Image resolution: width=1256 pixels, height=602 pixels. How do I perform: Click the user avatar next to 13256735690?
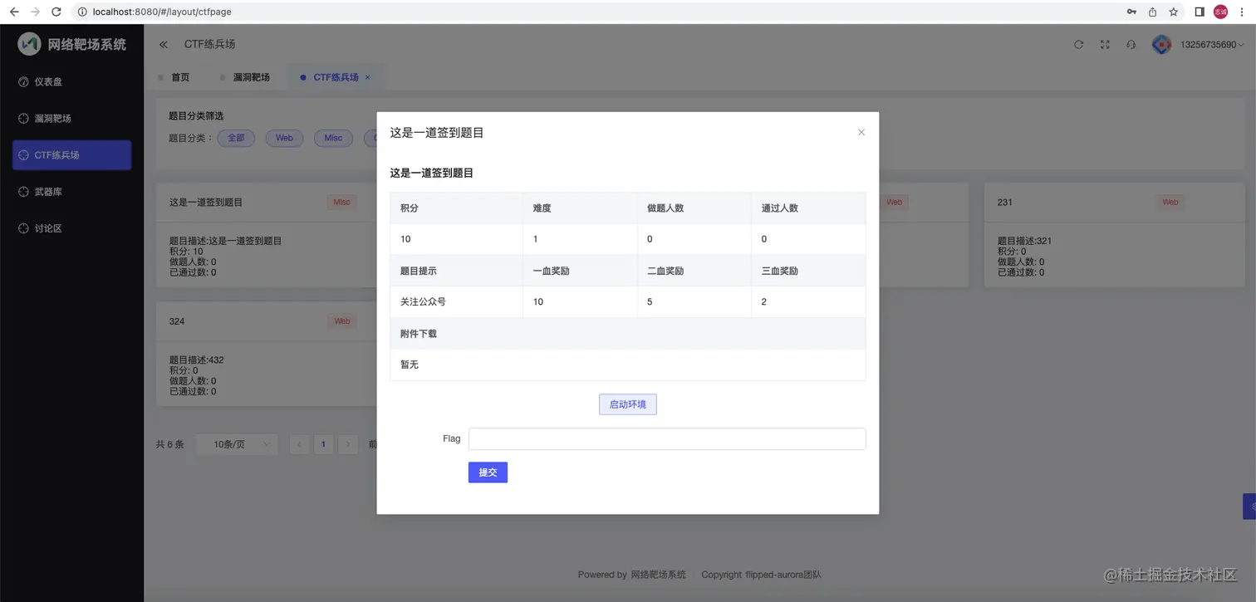click(x=1160, y=44)
